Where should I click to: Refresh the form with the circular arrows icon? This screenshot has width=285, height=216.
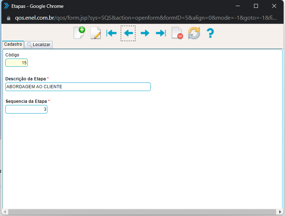pyautogui.click(x=194, y=33)
